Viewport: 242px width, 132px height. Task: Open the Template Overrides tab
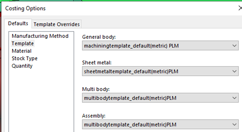(x=56, y=24)
